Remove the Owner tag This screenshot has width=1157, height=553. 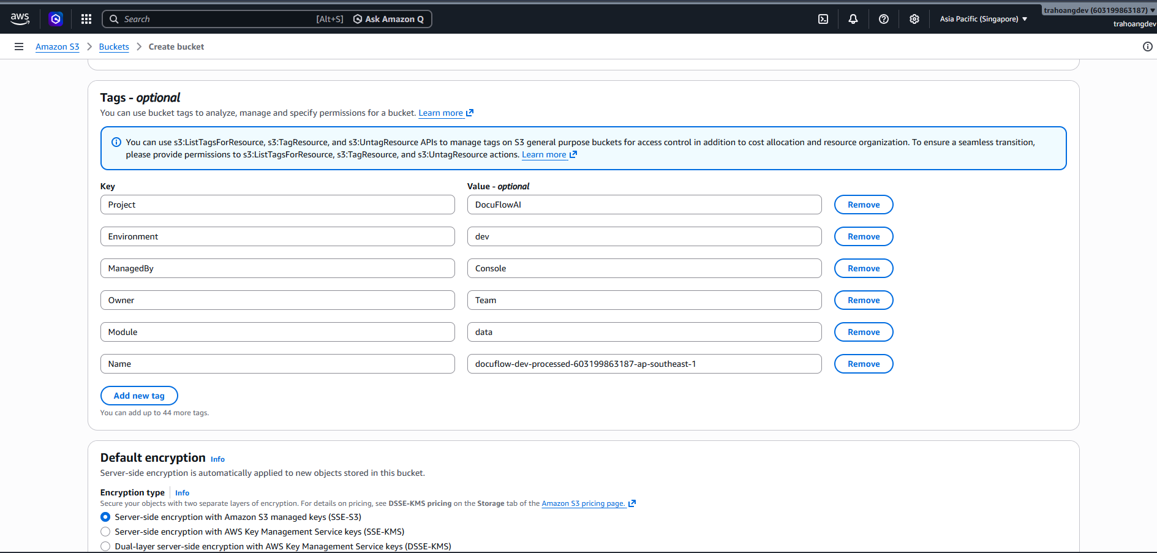[864, 300]
